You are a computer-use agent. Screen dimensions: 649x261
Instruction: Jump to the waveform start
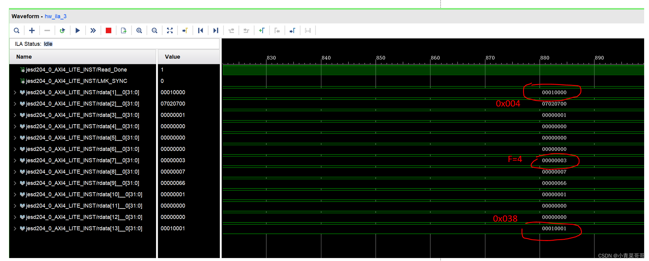tap(200, 30)
